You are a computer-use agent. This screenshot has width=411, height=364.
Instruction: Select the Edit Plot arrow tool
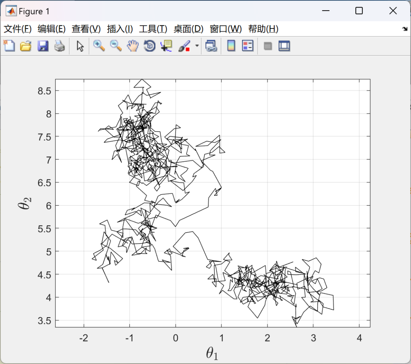pos(80,46)
